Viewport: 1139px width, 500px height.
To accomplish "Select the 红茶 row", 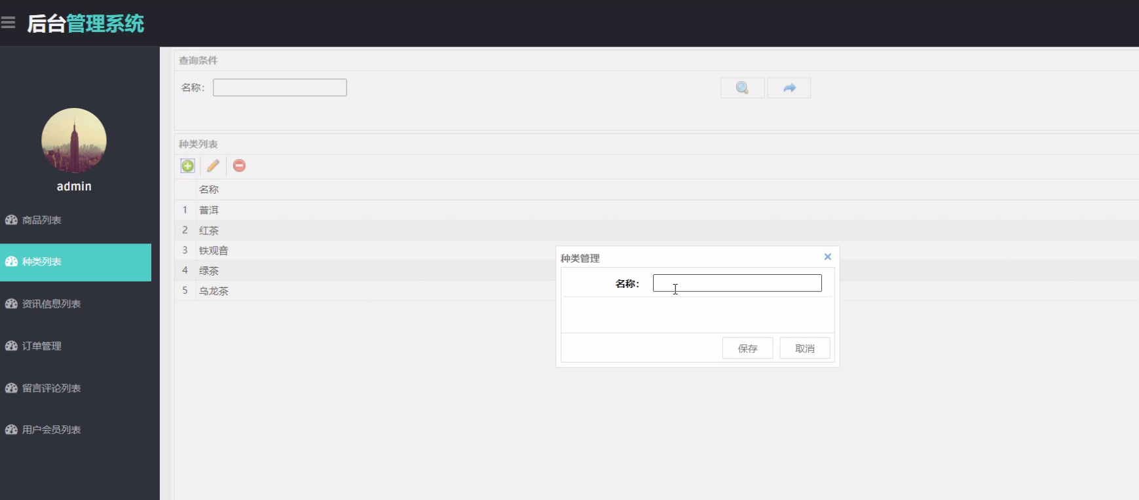I will (x=656, y=230).
